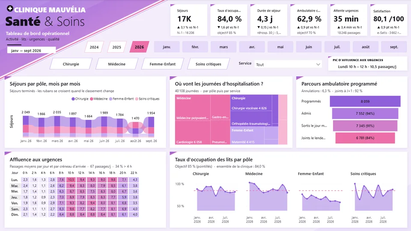This screenshot has height=231, width=411.
Task: Select the Gastro-en... treemap tile
Action: coord(220,108)
